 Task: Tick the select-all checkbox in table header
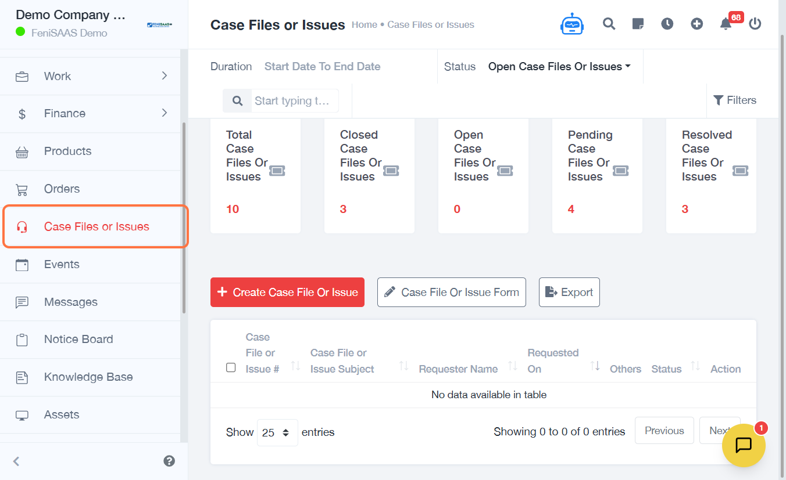(x=231, y=367)
